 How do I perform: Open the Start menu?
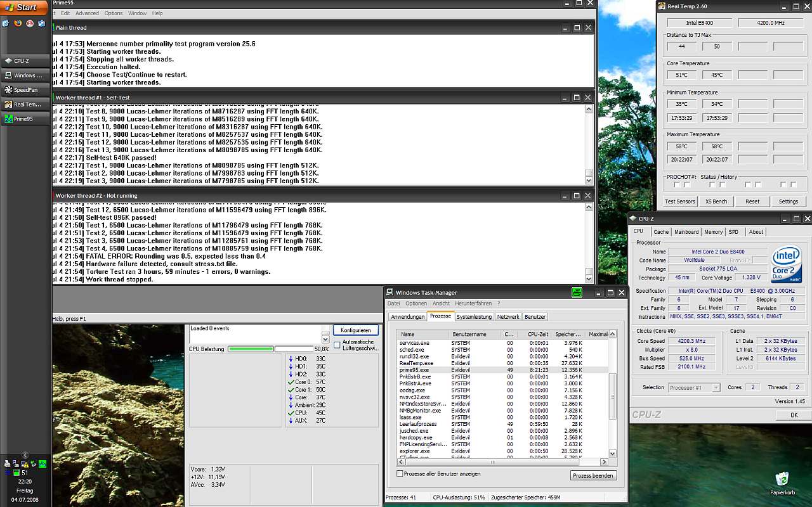click(x=24, y=8)
